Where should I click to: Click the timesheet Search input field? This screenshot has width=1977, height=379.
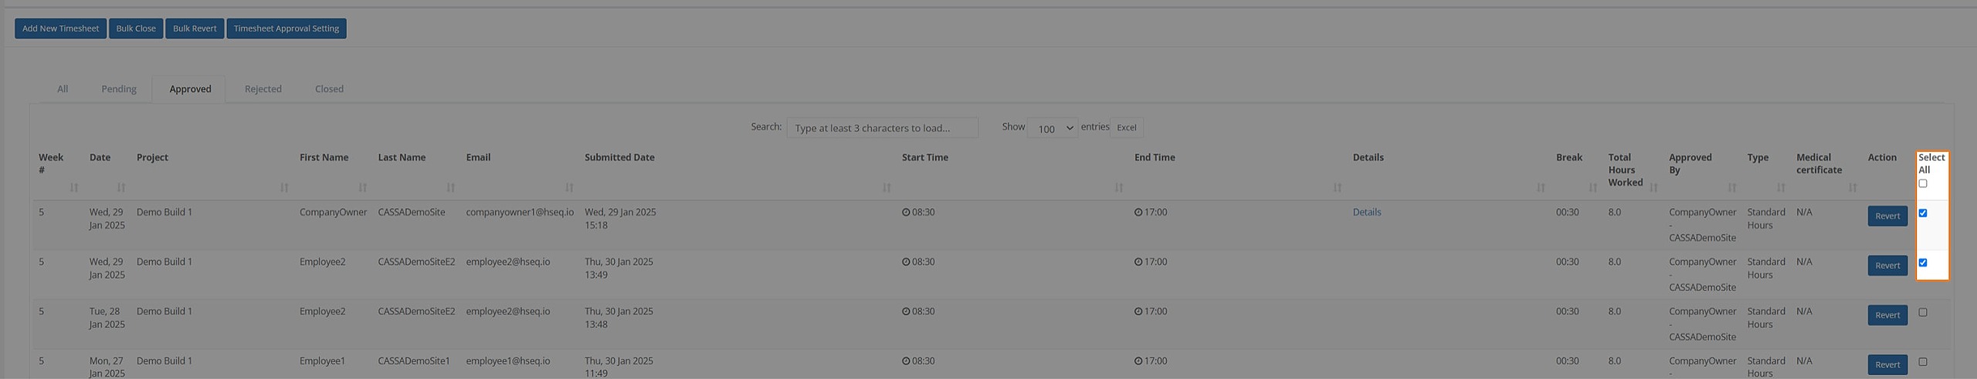[882, 128]
